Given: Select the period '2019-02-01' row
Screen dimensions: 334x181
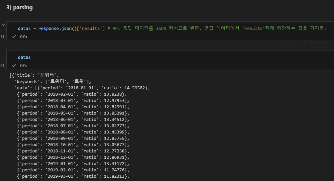Looking at the screenshot, I should point(73,170).
